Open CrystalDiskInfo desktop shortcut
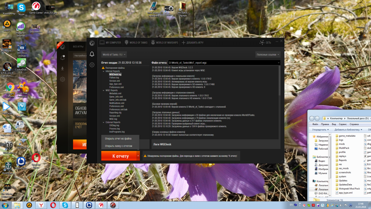 (21, 66)
